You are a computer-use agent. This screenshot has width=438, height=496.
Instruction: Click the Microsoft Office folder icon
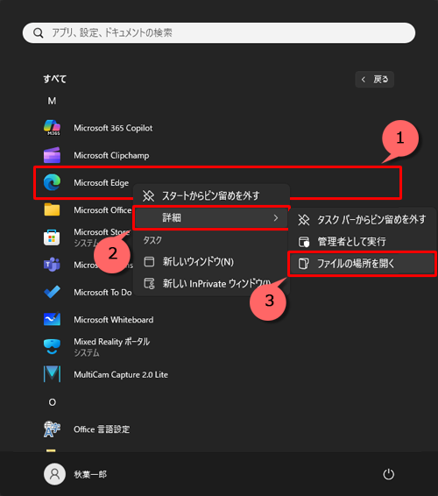(x=52, y=209)
